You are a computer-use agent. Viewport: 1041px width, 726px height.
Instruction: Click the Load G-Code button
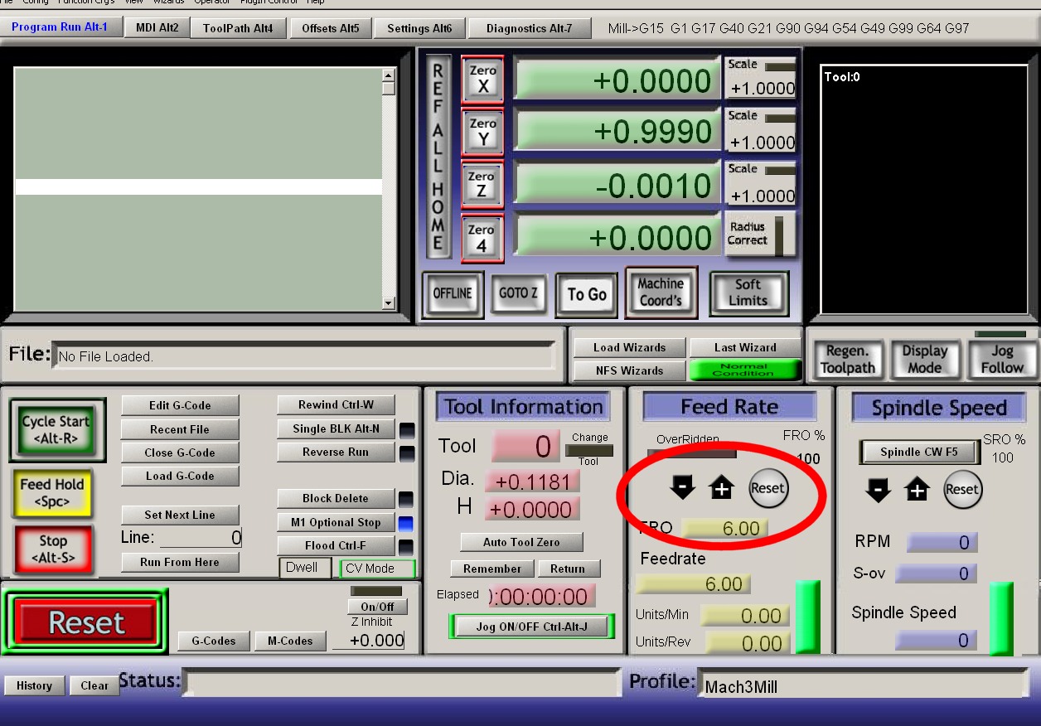click(x=180, y=476)
